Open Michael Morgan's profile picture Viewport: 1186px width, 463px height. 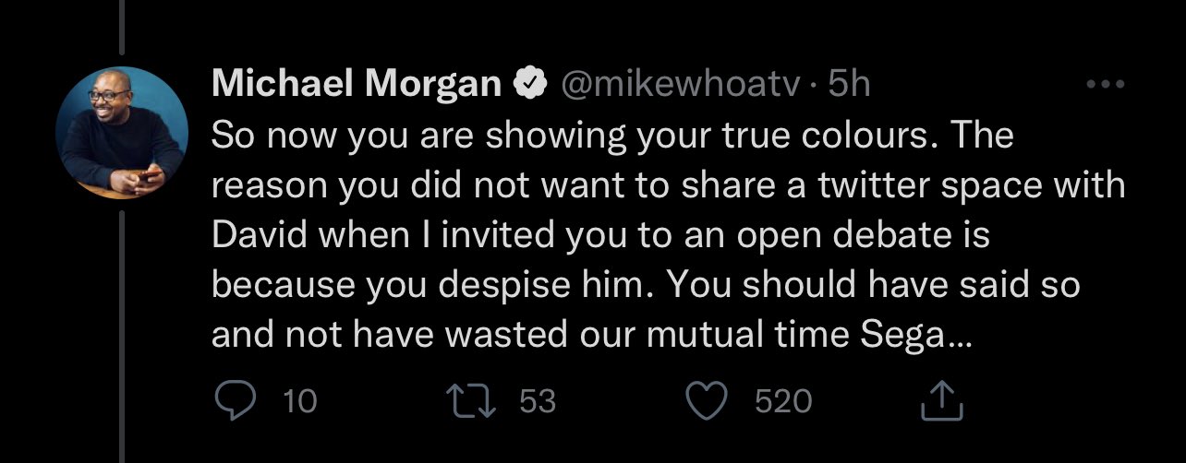[120, 132]
